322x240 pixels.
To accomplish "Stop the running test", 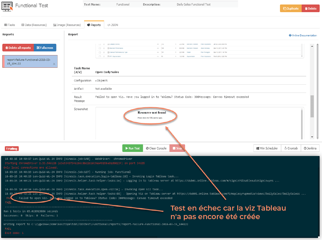I will tap(177, 148).
